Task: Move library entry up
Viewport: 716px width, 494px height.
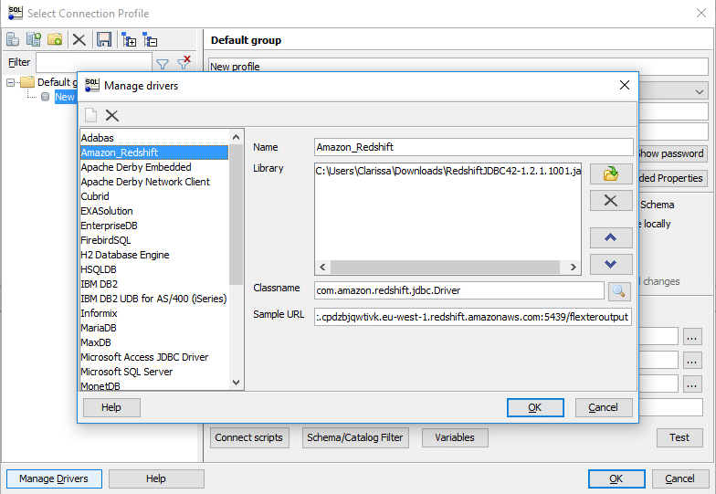Action: point(611,237)
